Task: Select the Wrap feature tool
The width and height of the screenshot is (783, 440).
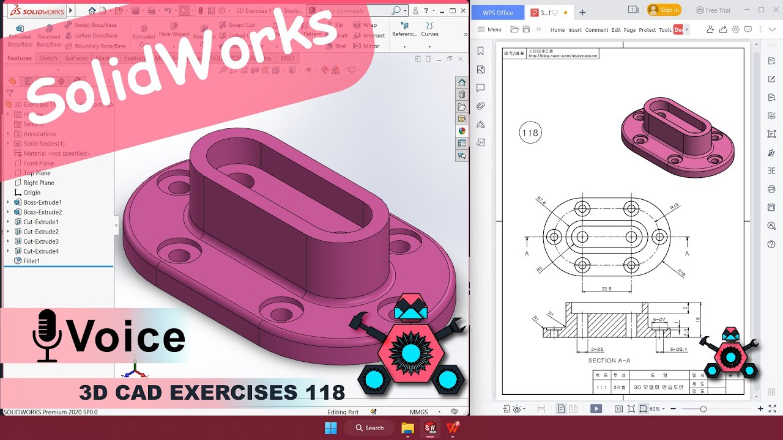Action: [x=365, y=25]
